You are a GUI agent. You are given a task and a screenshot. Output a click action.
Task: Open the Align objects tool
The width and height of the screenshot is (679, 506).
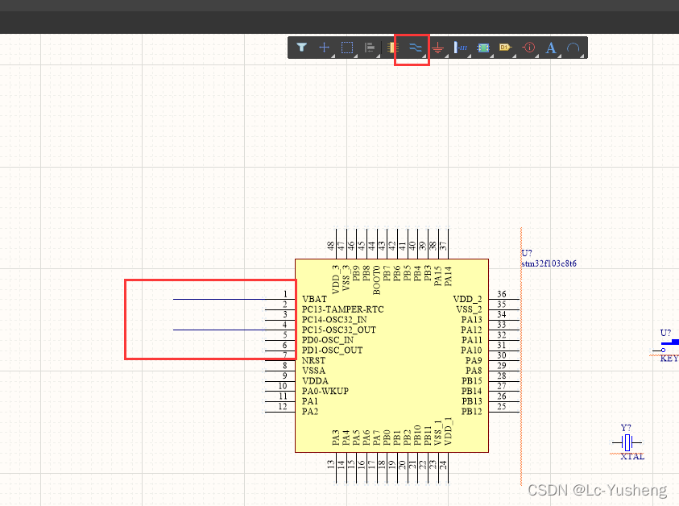pos(370,48)
